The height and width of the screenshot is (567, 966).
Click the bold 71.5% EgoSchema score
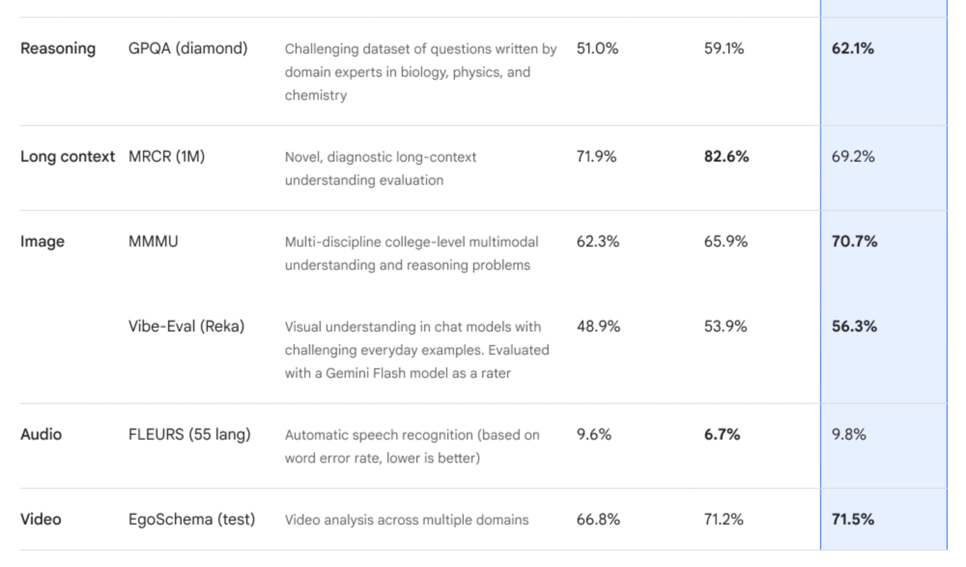(852, 519)
